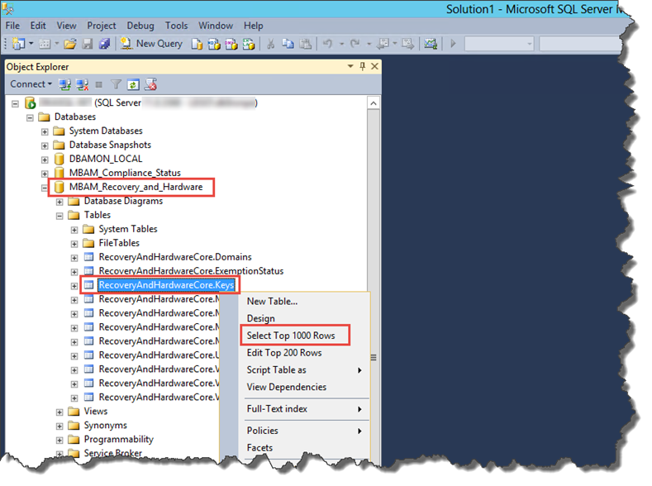Click the Object Explorer scroll up arrow
This screenshot has height=486, width=652.
tap(374, 103)
